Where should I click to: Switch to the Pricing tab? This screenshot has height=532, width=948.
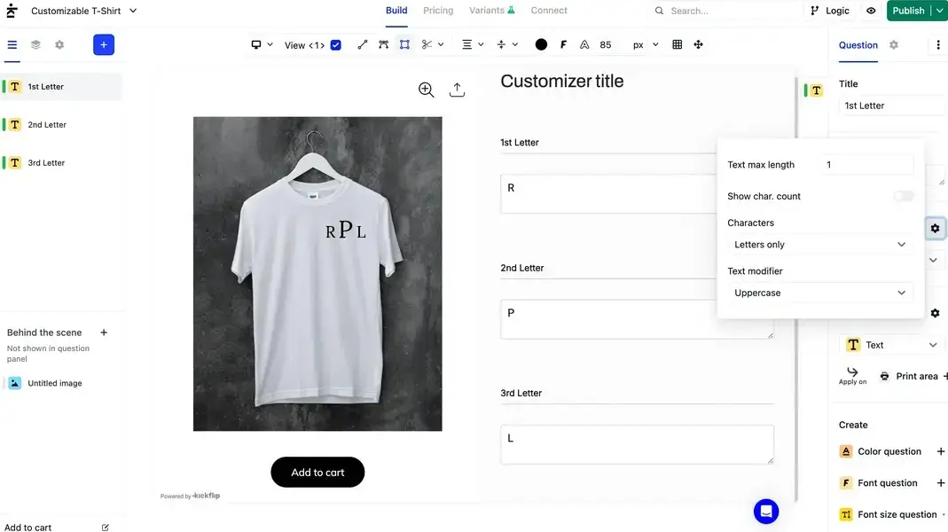(438, 11)
